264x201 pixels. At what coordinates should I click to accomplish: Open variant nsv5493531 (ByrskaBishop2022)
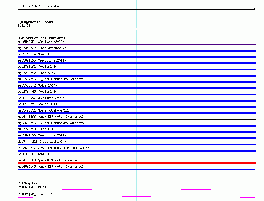44,110
